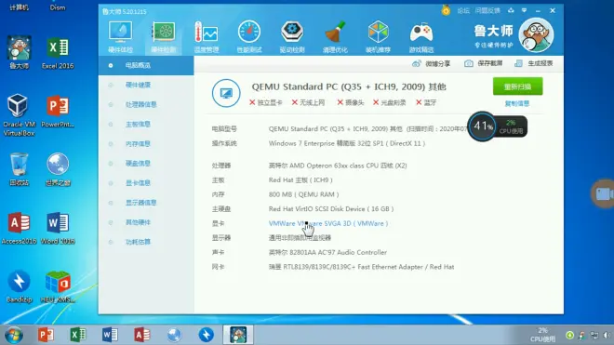614x345 pixels.
Task: Open the 世界之窗 browser desktop shortcut
Action: click(x=58, y=169)
